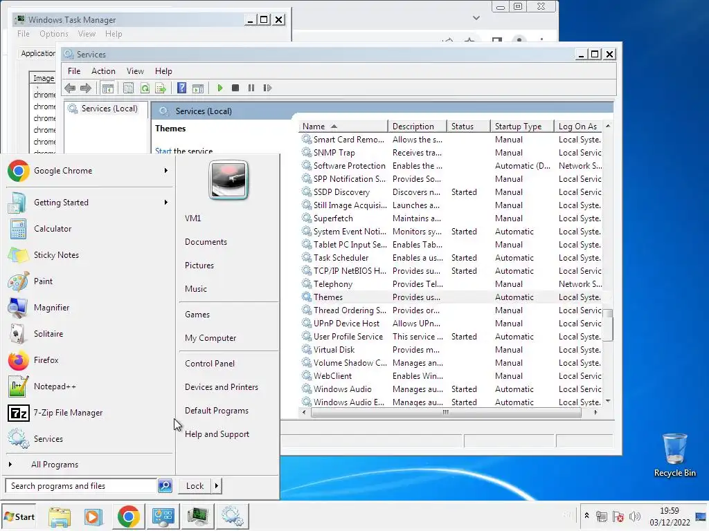Toggle the console tree toolbar icon

pos(107,88)
